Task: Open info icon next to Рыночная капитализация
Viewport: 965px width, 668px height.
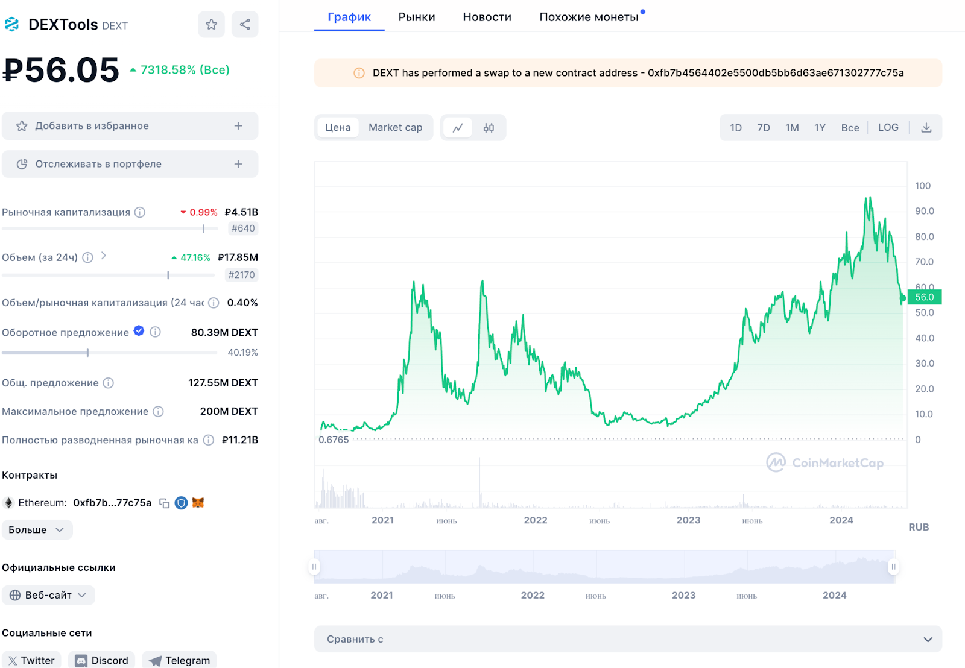Action: [140, 212]
